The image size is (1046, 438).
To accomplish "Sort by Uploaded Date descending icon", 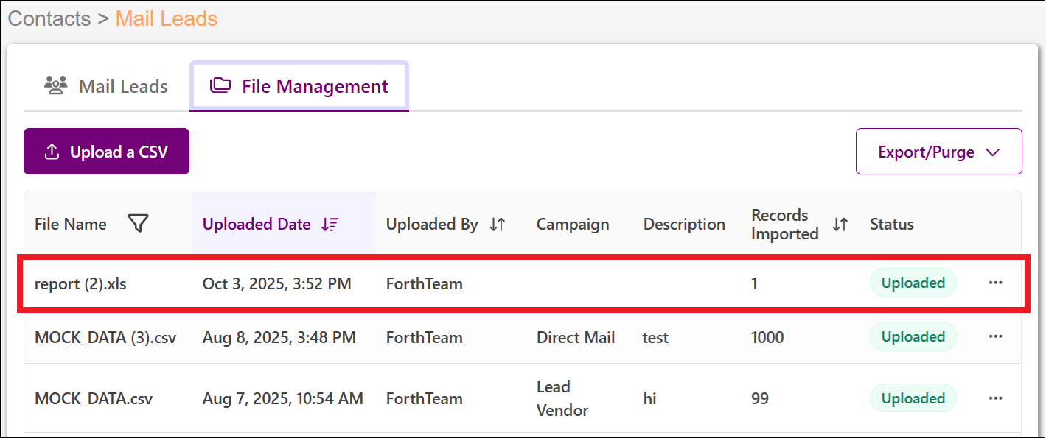I will click(x=330, y=225).
